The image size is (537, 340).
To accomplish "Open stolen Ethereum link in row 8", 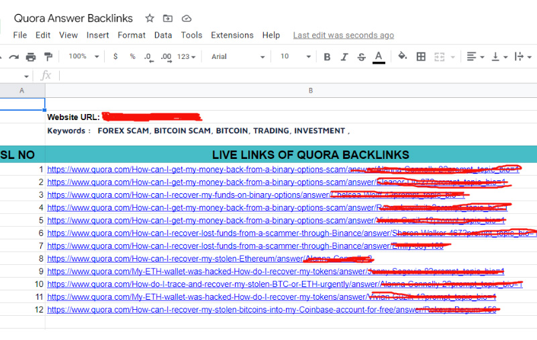I will tap(209, 259).
